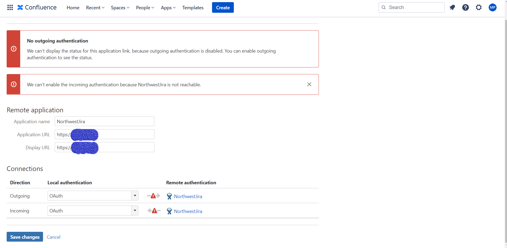The height and width of the screenshot is (248, 507).
Task: Go to Home in the top navigation
Action: pos(73,8)
